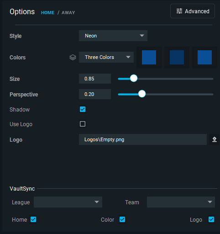This screenshot has width=220, height=234.
Task: Pick the first blue color swatch
Action: pyautogui.click(x=149, y=57)
